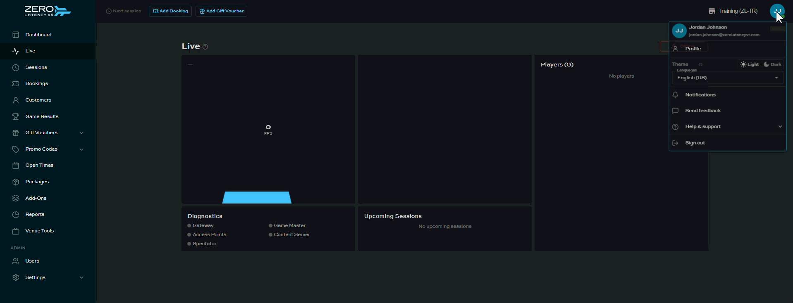The image size is (793, 303).
Task: Click the Sessions clock icon
Action: point(16,67)
